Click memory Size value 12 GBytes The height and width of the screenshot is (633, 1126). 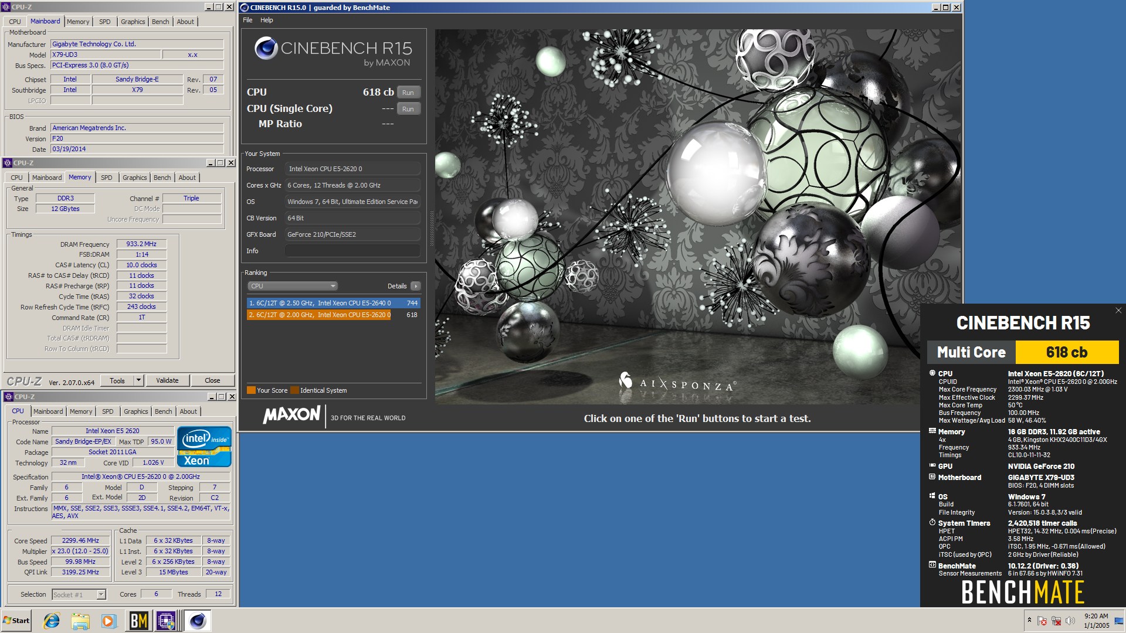point(65,209)
